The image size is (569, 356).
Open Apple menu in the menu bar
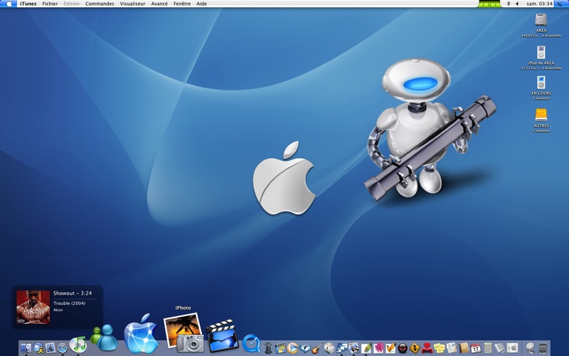tap(9, 4)
